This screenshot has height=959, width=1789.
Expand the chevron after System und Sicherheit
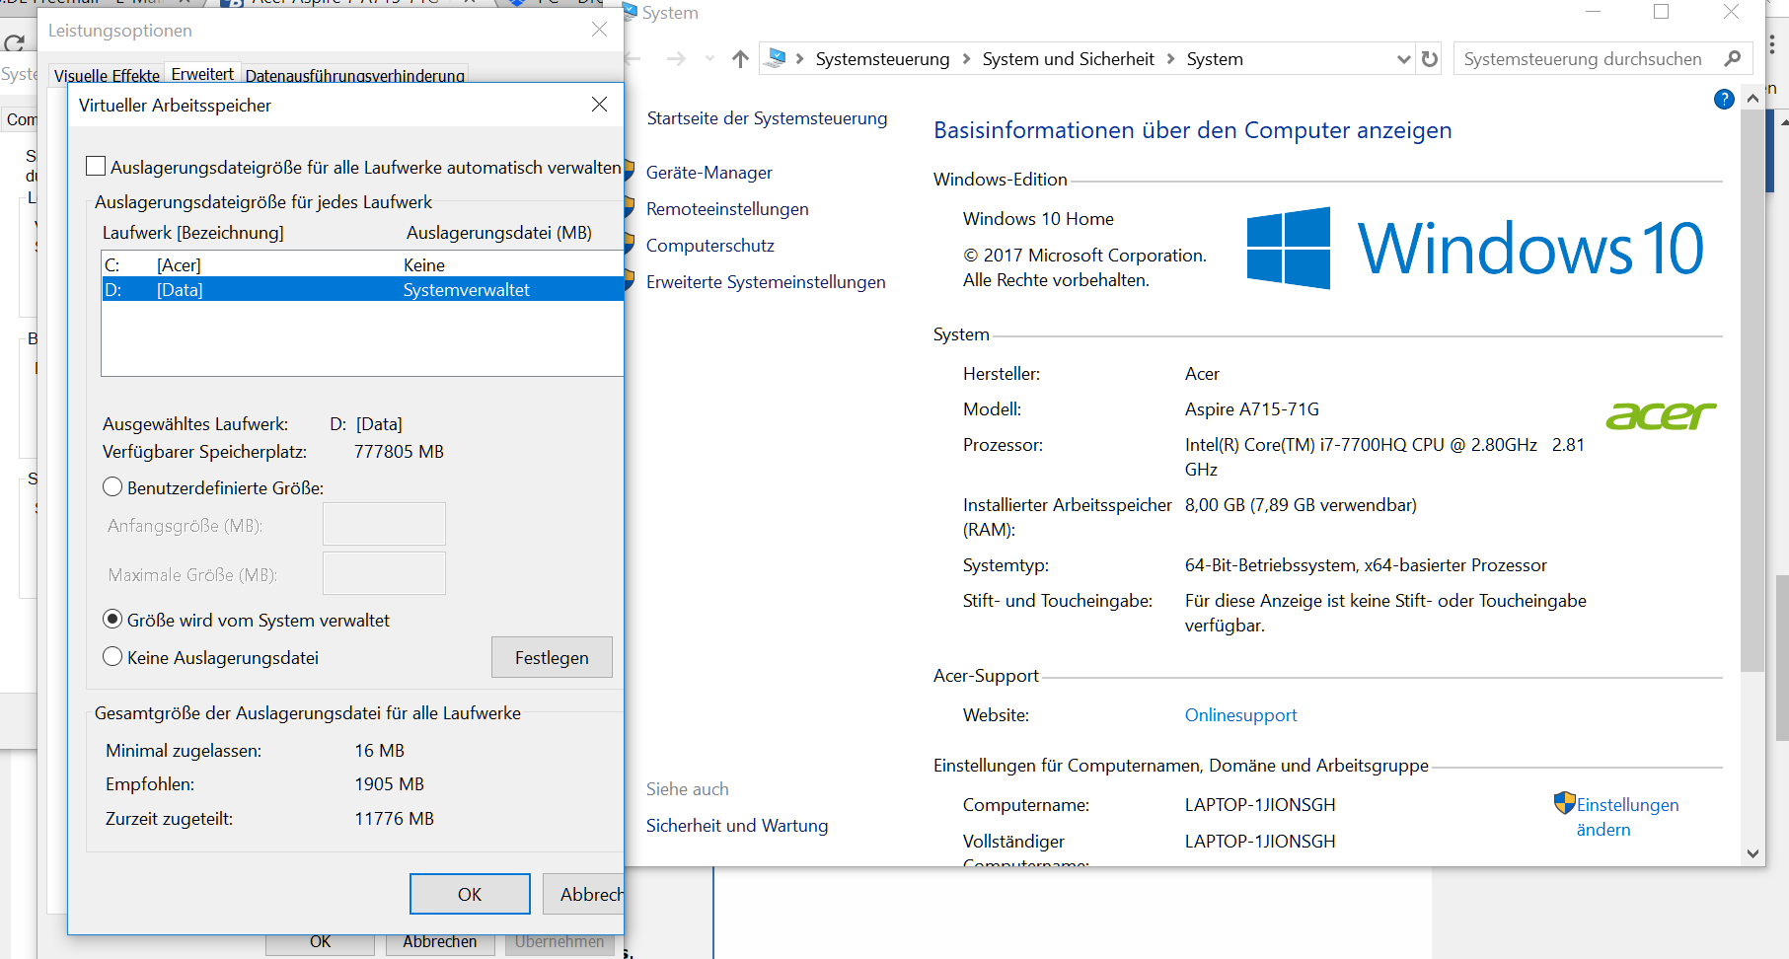(1170, 59)
